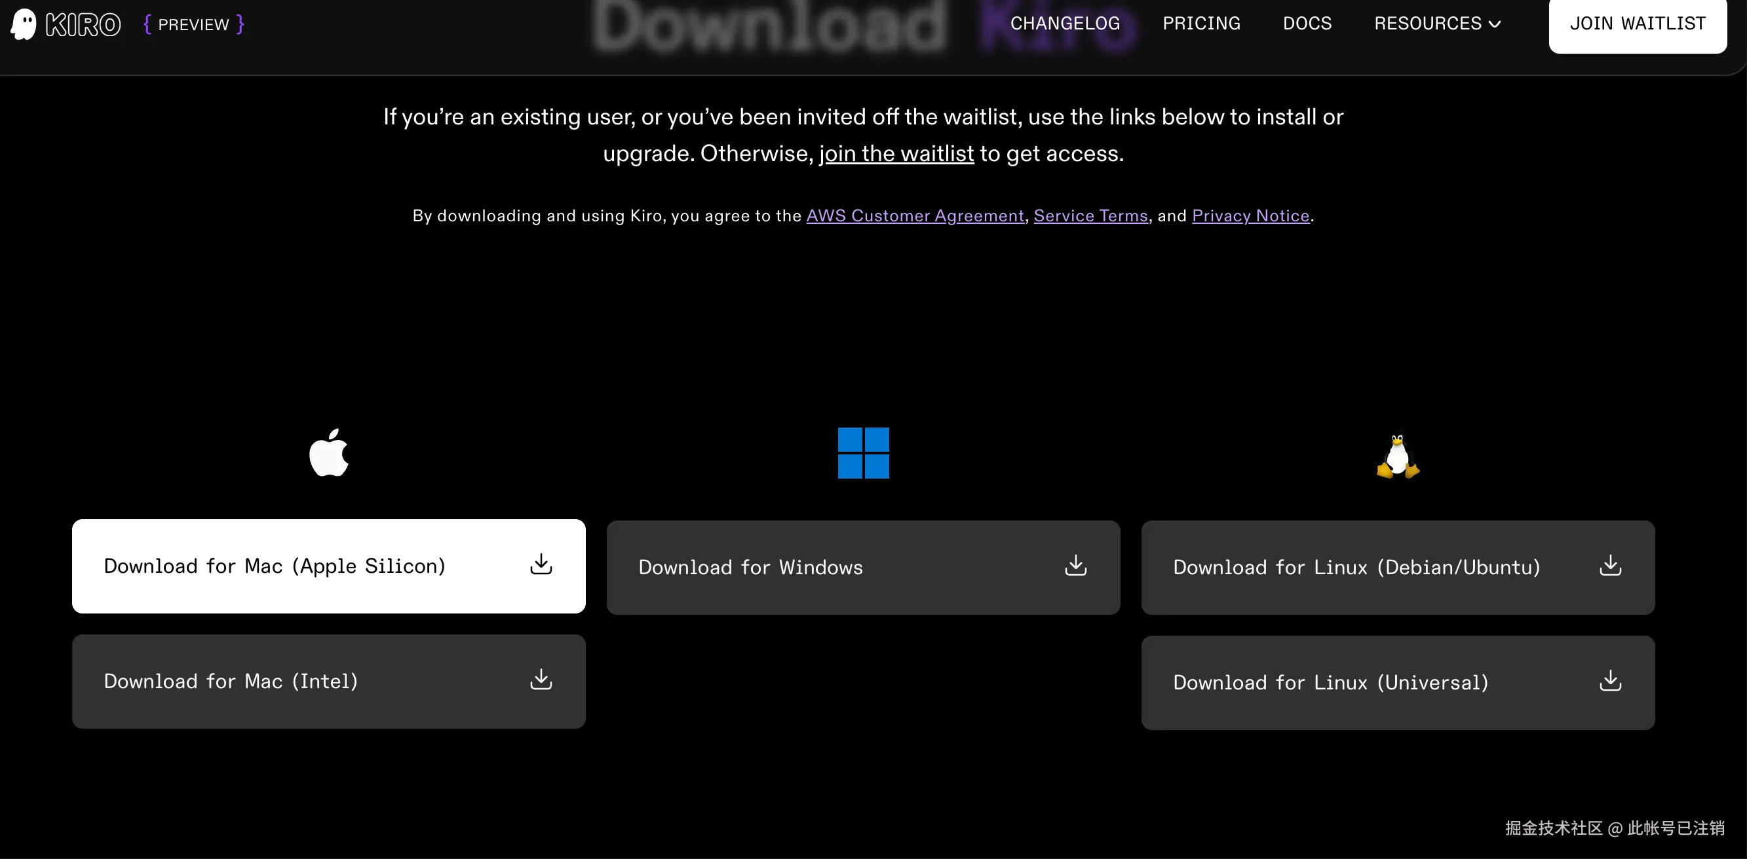Follow the 'join the waitlist' link
Viewport: 1747px width, 859px height.
point(896,154)
